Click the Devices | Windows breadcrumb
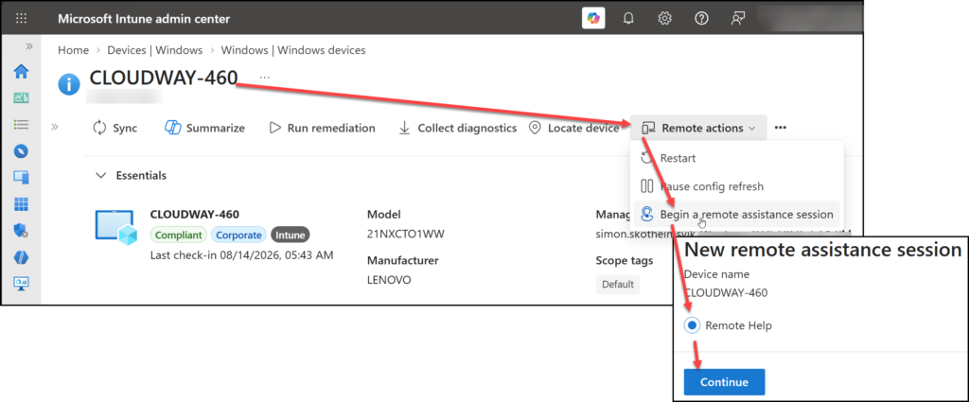The image size is (969, 402). pyautogui.click(x=155, y=50)
